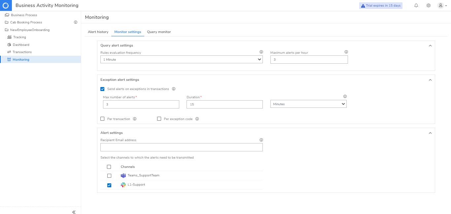This screenshot has height=214, width=451.
Task: Click info icon for Rules evaluation frequency
Action: click(261, 52)
